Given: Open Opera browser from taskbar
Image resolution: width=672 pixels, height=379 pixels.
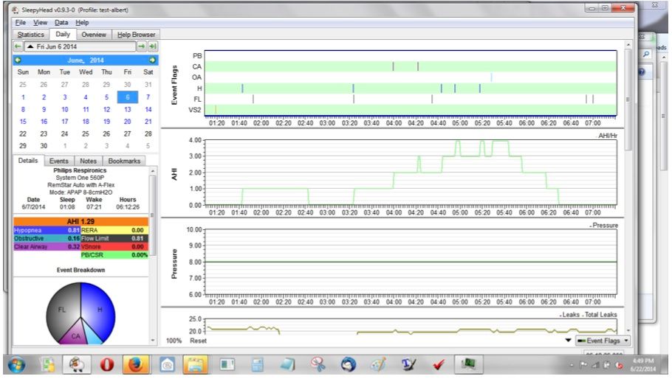Looking at the screenshot, I should tap(107, 365).
